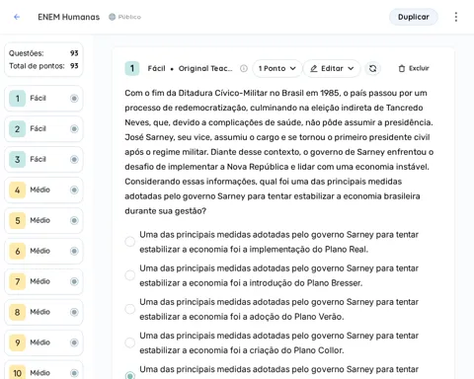Click the circle indicator on question 8 row
Viewport: 474px width, 379px height.
[74, 312]
